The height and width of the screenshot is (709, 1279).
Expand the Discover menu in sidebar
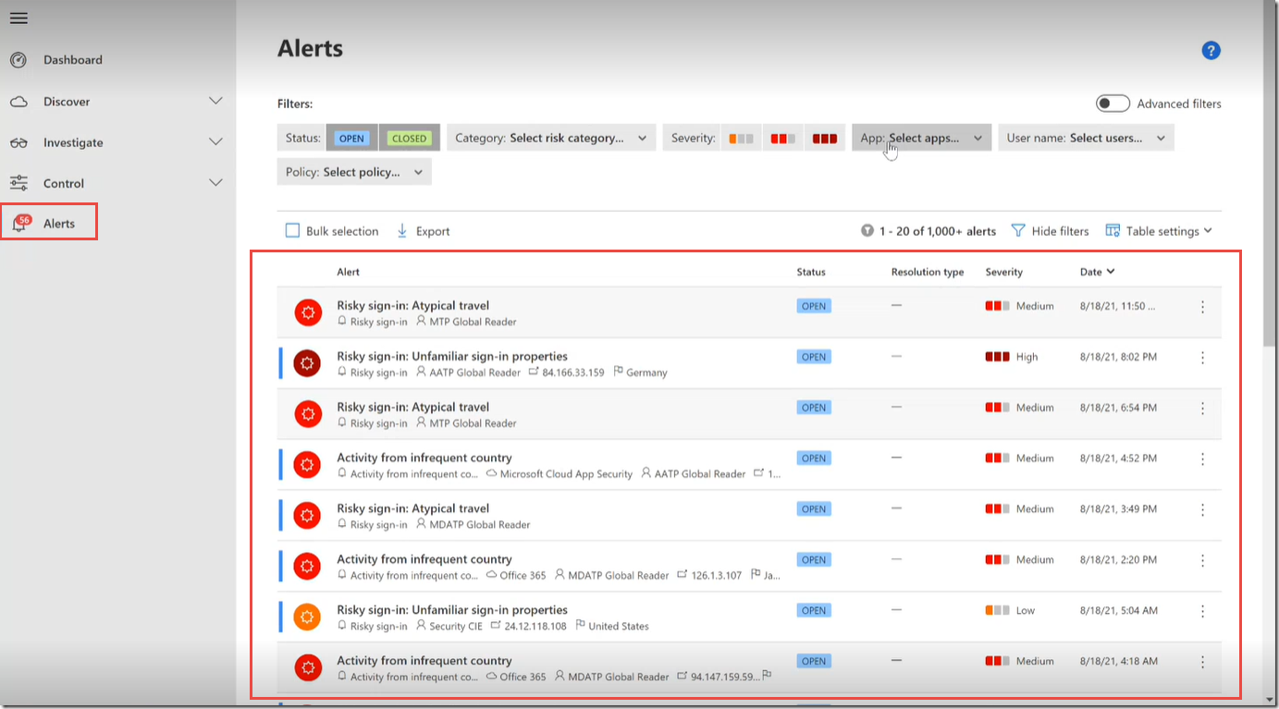tap(215, 102)
